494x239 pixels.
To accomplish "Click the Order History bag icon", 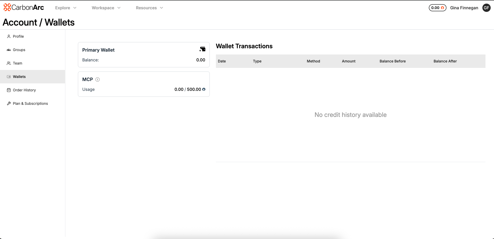I will point(9,90).
